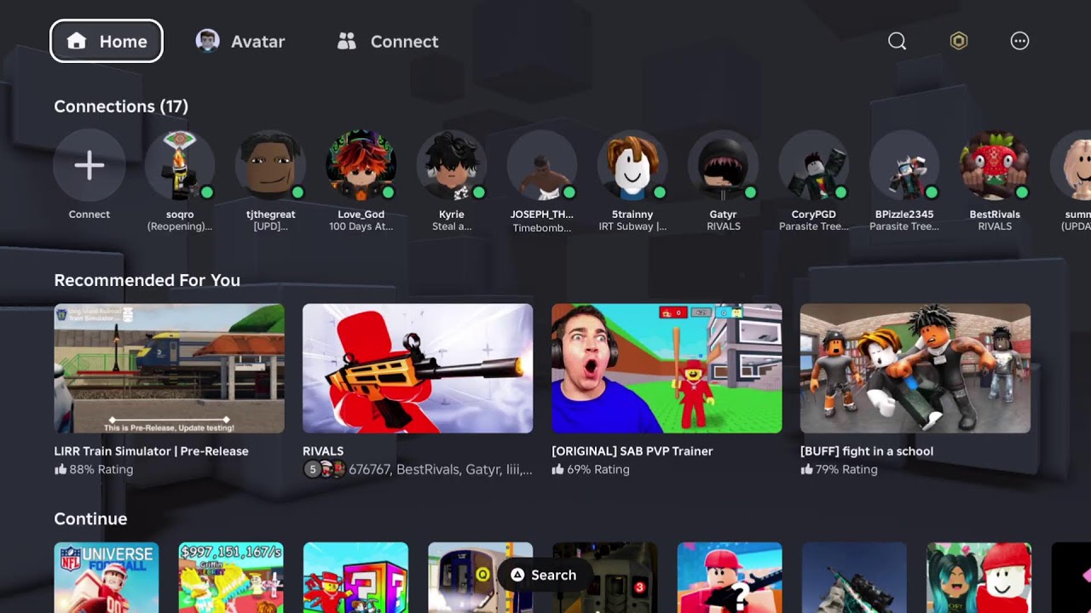The height and width of the screenshot is (613, 1091).
Task: Open the Continue section heading
Action: [90, 518]
